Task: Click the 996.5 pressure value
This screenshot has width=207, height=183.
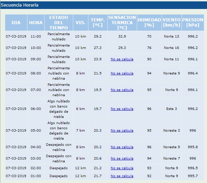Action: point(193,168)
